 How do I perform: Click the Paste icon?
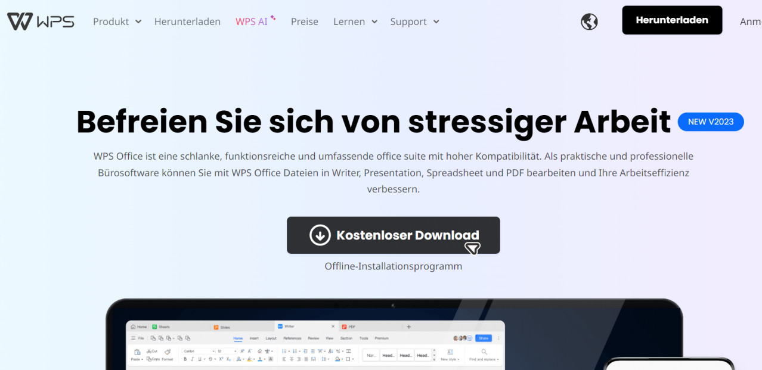pyautogui.click(x=137, y=352)
